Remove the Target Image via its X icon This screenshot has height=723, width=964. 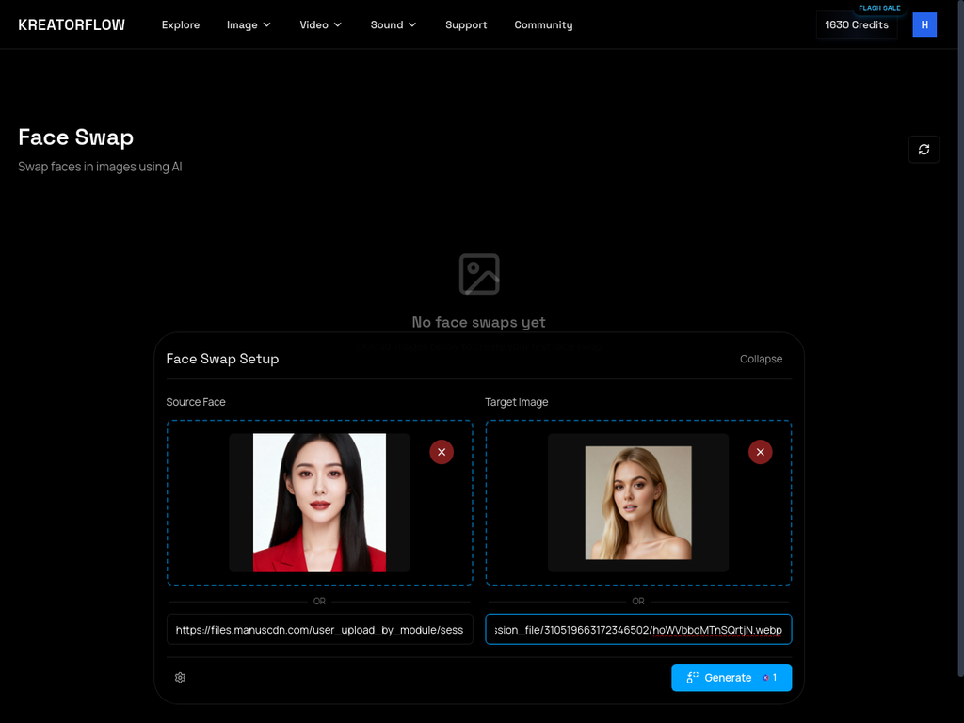pyautogui.click(x=761, y=452)
